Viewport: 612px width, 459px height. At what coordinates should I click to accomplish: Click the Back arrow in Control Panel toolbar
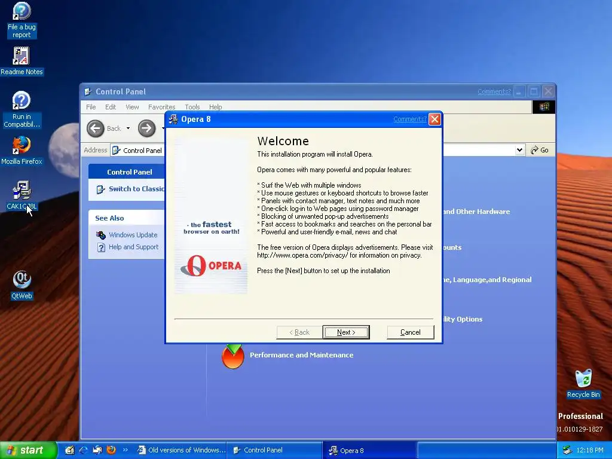96,128
